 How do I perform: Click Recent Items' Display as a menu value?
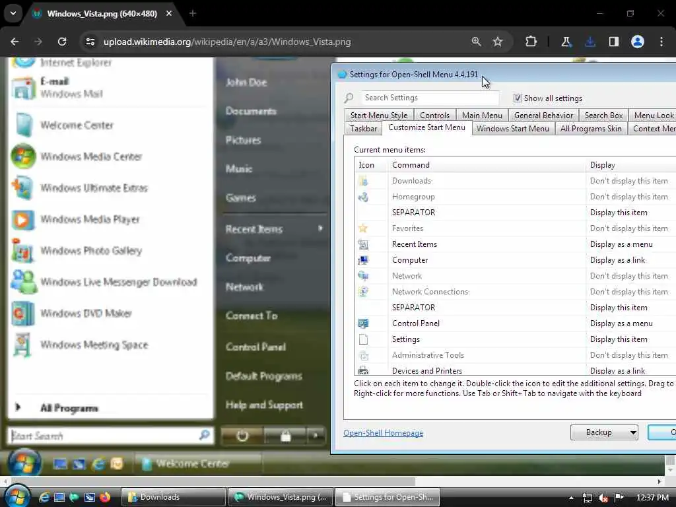tap(621, 244)
